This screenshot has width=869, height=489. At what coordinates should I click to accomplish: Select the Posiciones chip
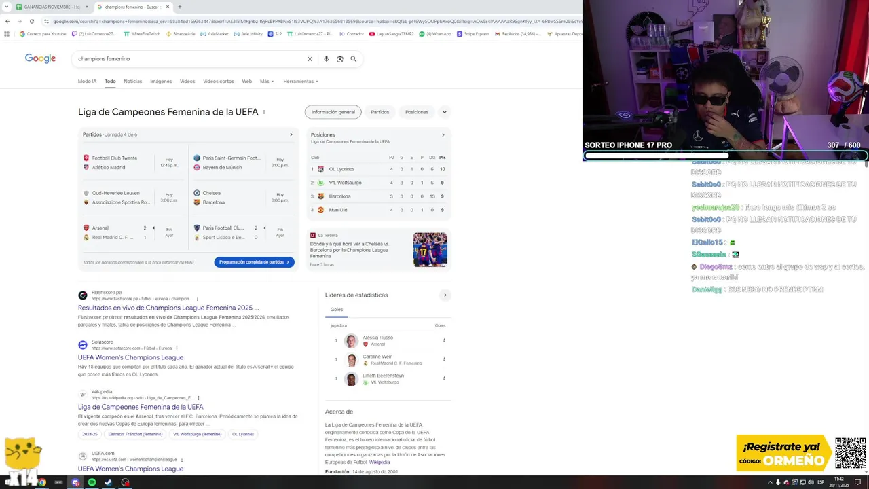(417, 112)
